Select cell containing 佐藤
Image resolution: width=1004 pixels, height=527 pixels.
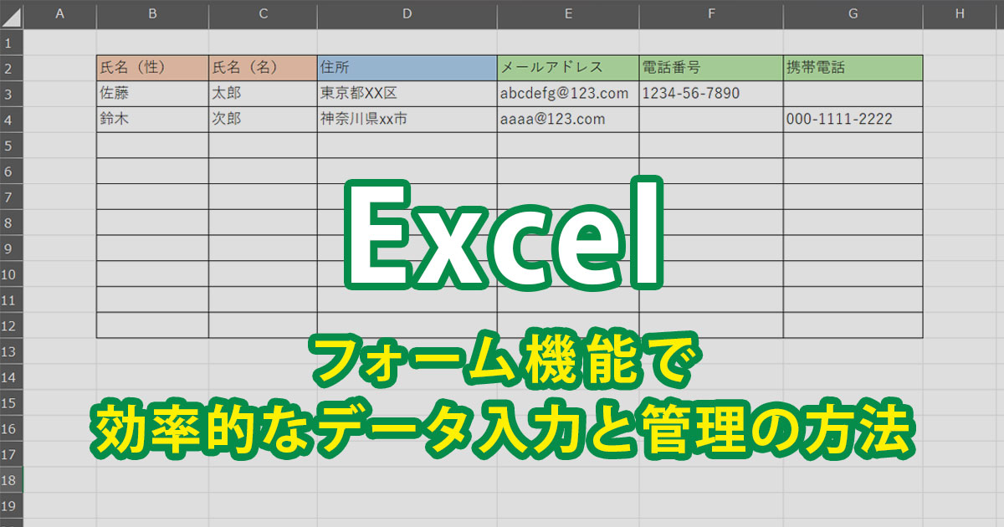(x=152, y=94)
